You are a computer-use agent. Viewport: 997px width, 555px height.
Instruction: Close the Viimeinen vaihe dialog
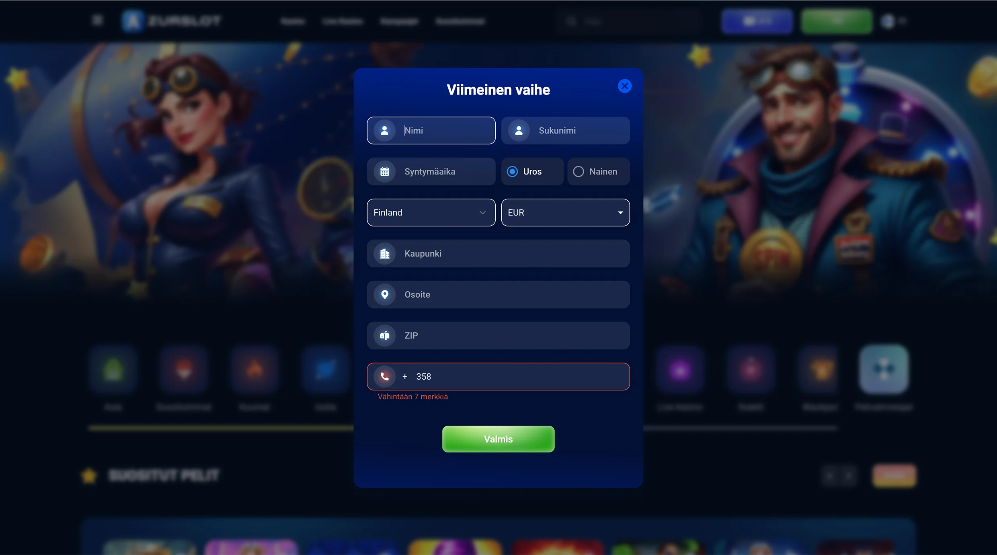[624, 86]
